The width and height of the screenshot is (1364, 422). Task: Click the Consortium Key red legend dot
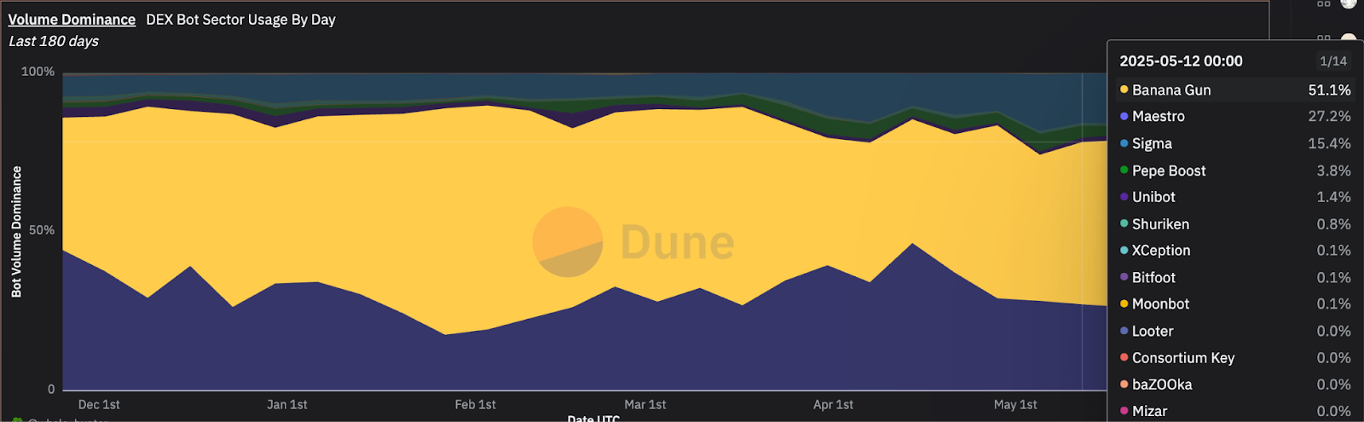pyautogui.click(x=1124, y=357)
